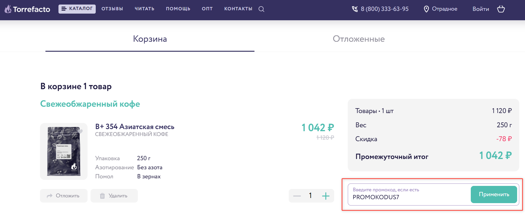This screenshot has width=525, height=214.
Task: Switch to the Отложенные tab
Action: (x=359, y=39)
